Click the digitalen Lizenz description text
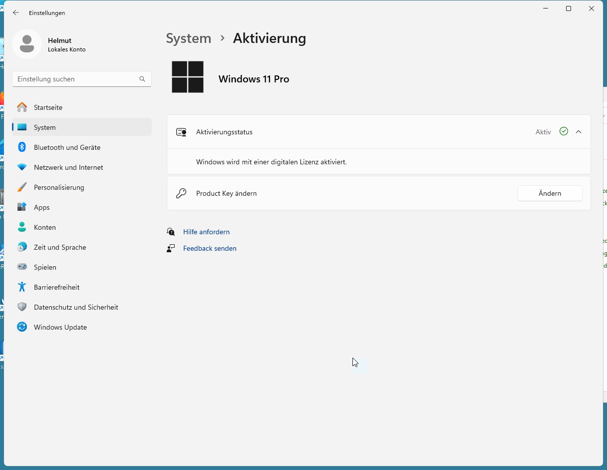The height and width of the screenshot is (470, 607). coord(271,162)
